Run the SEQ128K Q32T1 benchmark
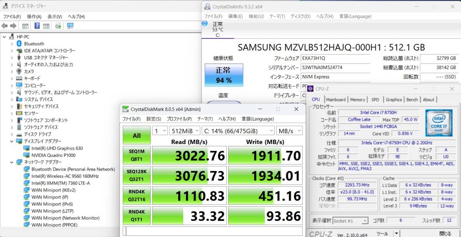Screen dimensions: 461x237 pos(137,176)
